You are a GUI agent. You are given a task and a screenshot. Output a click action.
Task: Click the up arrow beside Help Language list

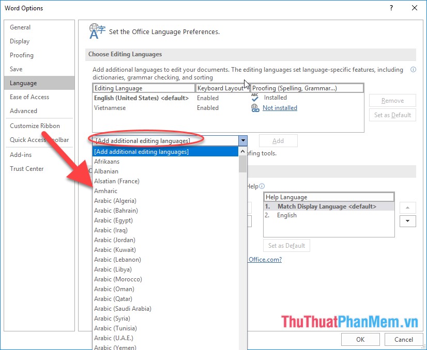[x=407, y=207]
